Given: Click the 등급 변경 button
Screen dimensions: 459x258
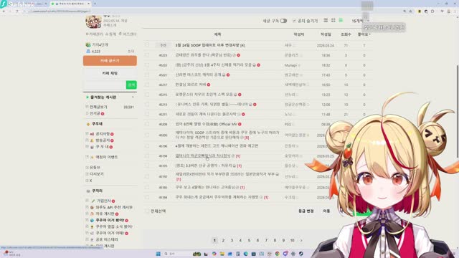Looking at the screenshot, I should (306, 211).
